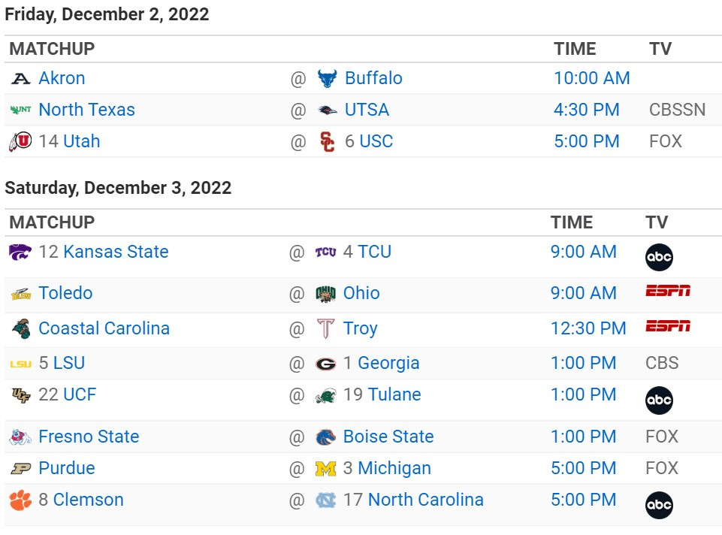Click the Buffalo Bulls logo
Screen dimensions: 722x535
click(327, 78)
